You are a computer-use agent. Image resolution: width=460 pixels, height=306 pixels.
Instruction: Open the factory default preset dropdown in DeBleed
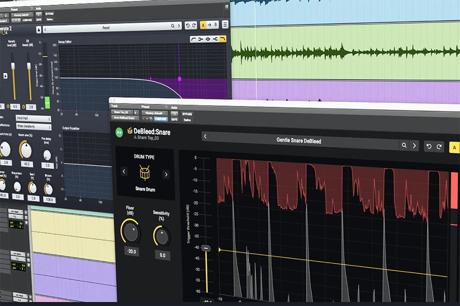tap(154, 113)
